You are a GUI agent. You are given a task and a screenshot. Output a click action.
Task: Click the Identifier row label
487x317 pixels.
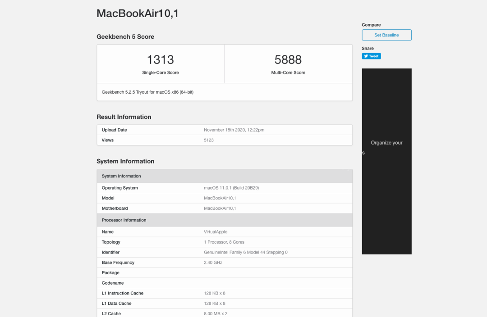[x=110, y=253]
